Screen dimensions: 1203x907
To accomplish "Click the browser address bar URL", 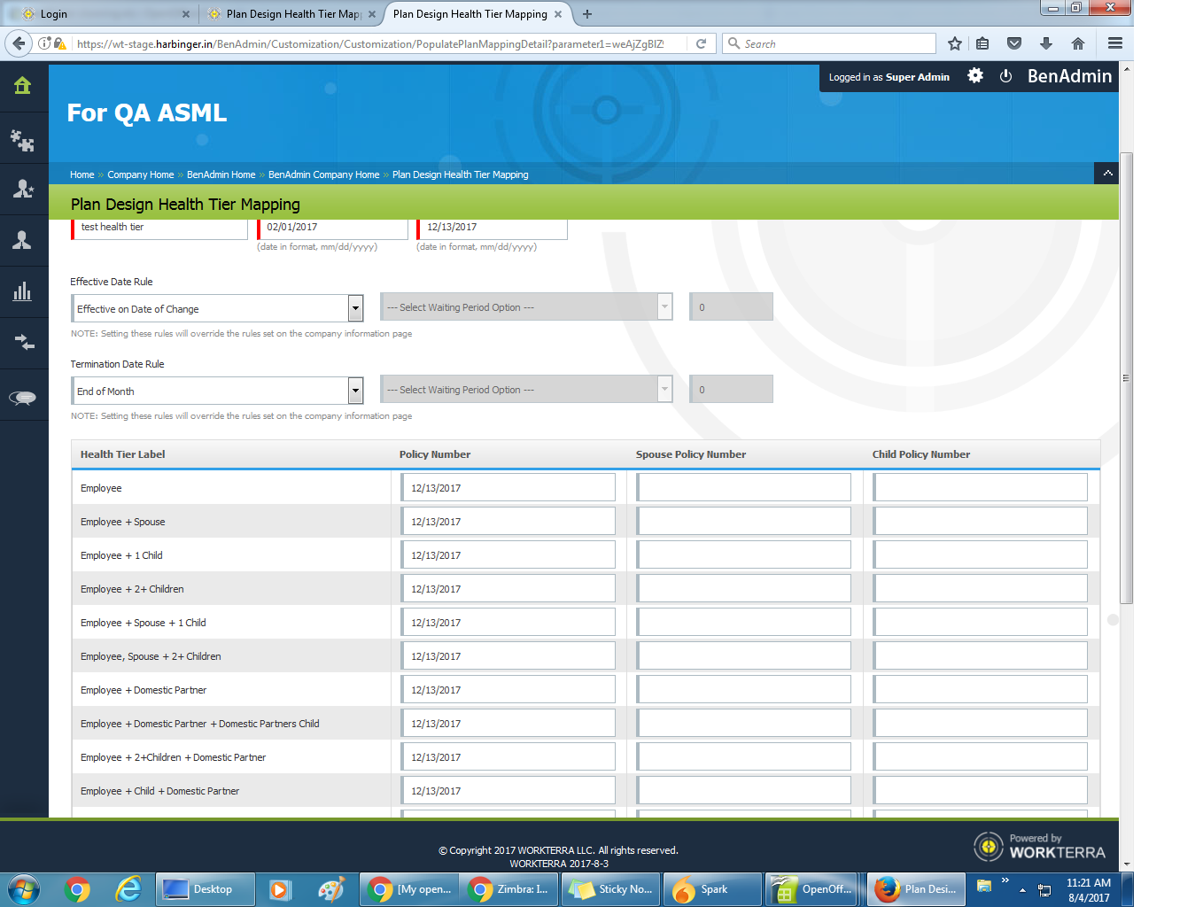I will pos(370,43).
